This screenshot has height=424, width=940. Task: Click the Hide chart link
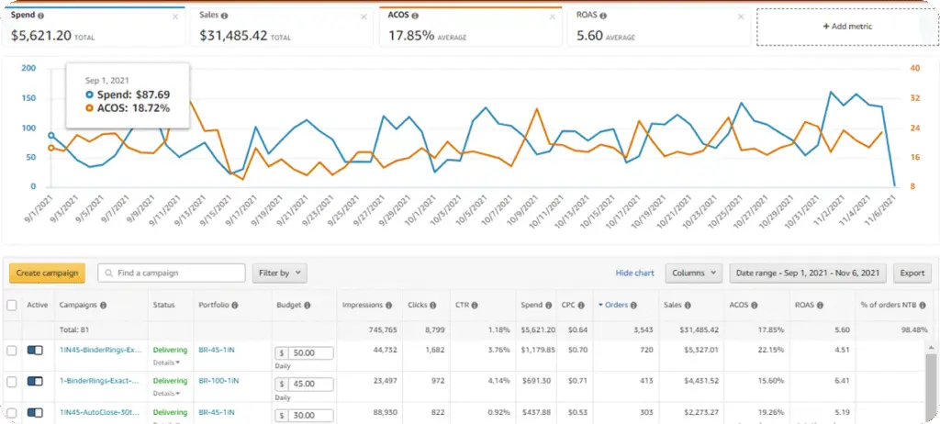[x=635, y=273]
